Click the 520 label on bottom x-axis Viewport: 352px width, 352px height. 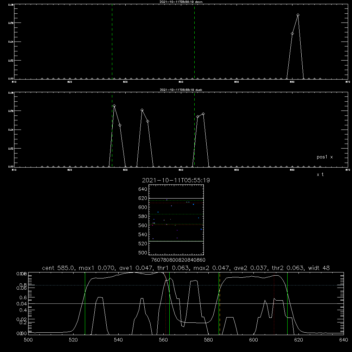[73, 340]
